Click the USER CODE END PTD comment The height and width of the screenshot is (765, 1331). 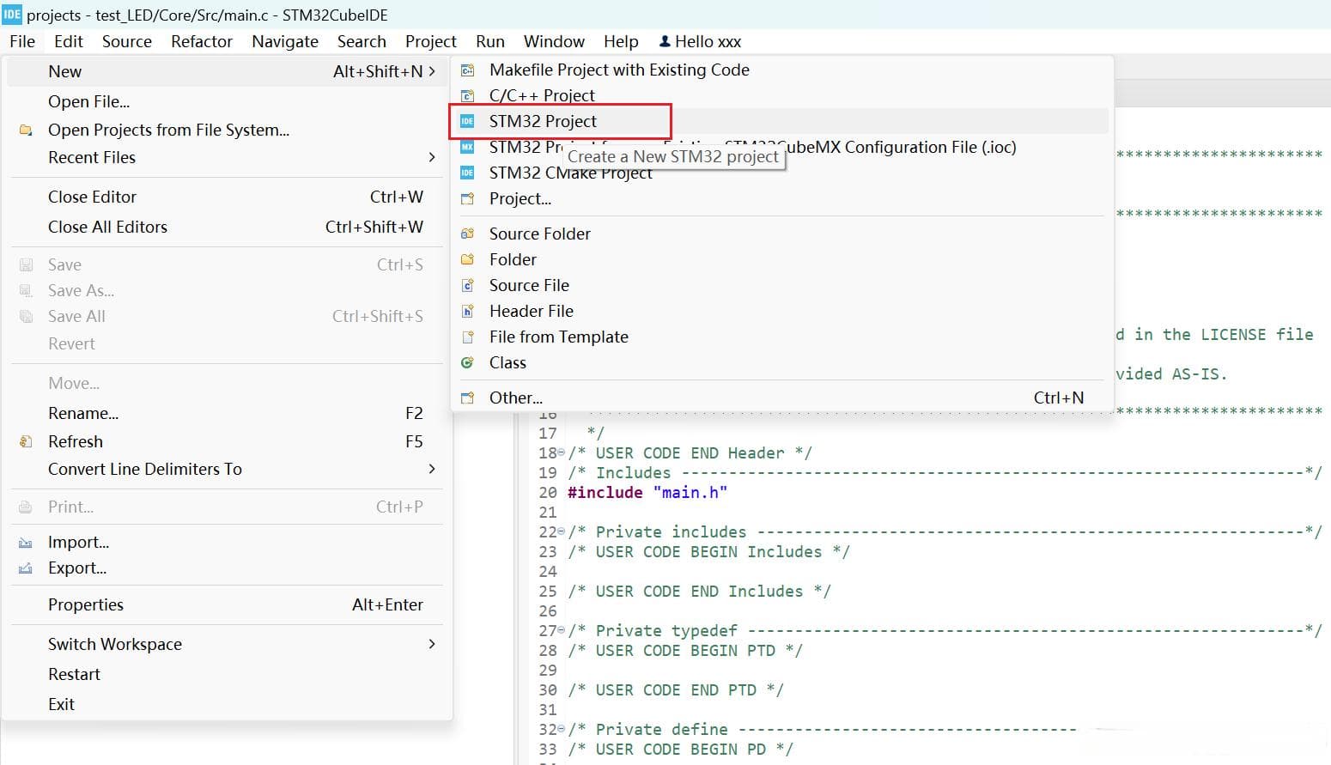coord(675,689)
